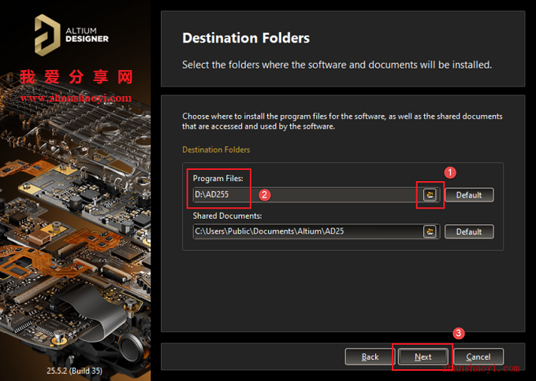Reset Shared Documents path to Default

coord(469,231)
